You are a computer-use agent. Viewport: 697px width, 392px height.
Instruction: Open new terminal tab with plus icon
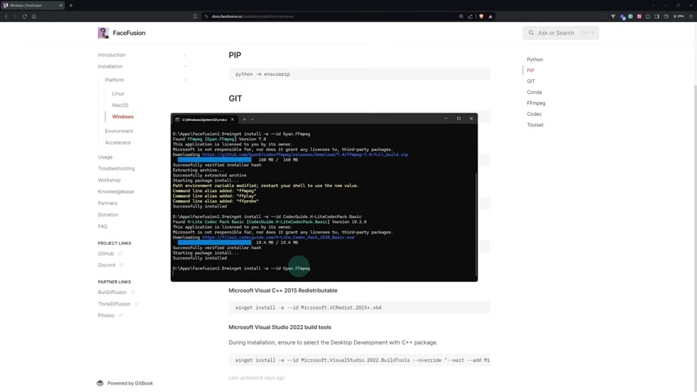[244, 119]
